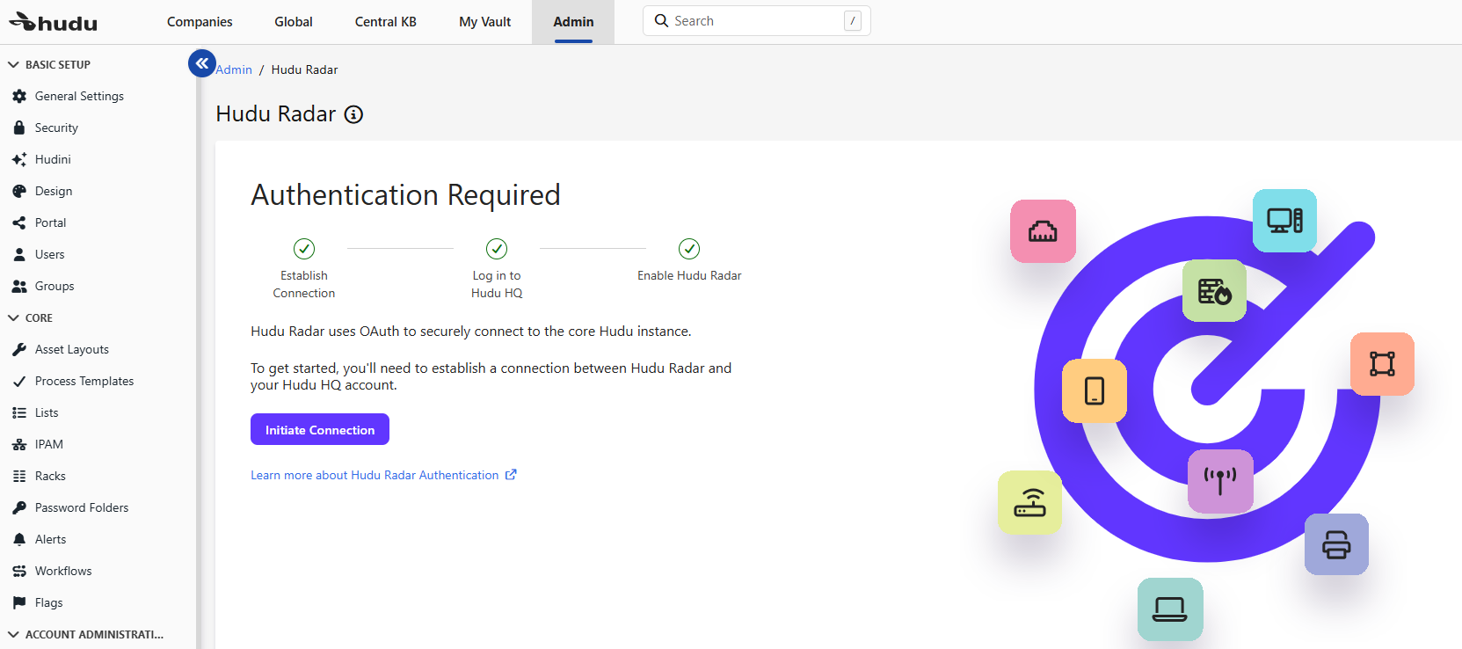Click the firewall tile in illustration

(1214, 290)
